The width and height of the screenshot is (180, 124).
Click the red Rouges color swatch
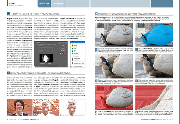(x=72, y=45)
